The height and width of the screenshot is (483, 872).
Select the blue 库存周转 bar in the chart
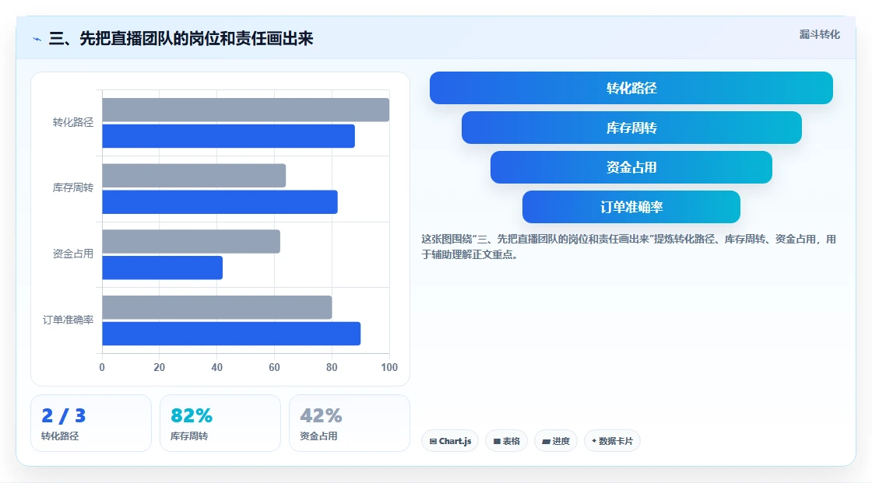coord(220,201)
